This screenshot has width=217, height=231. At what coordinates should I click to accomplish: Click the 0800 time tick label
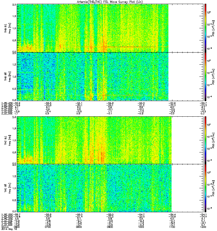click(x=79, y=227)
